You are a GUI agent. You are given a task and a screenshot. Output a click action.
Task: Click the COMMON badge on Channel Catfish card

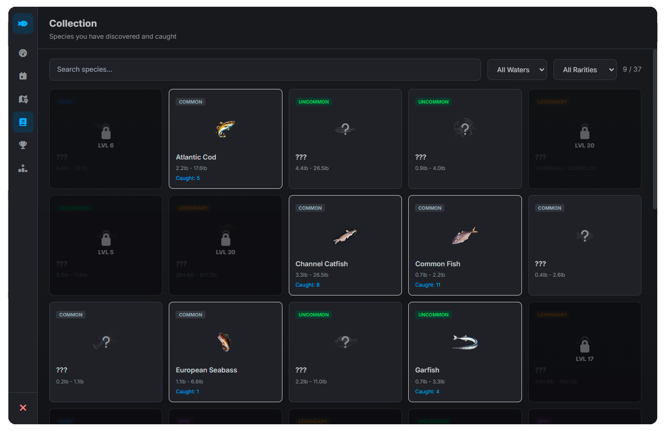(x=310, y=208)
